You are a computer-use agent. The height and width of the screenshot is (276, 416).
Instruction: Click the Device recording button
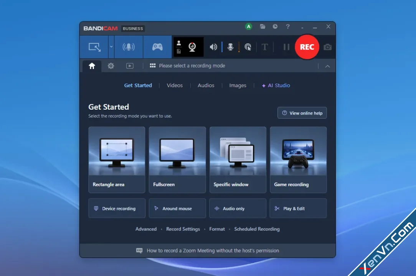click(x=117, y=209)
